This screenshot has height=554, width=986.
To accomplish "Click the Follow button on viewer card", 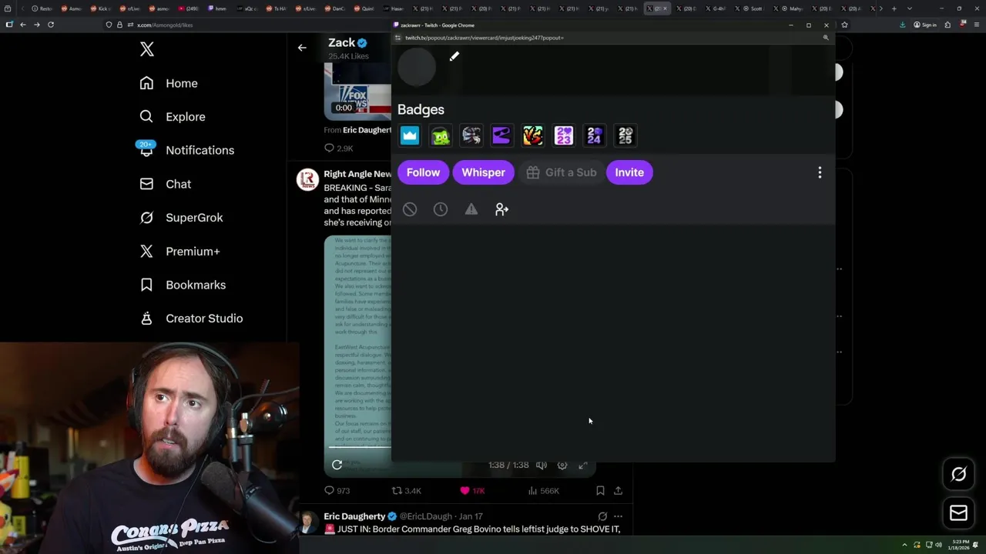I will pyautogui.click(x=423, y=172).
